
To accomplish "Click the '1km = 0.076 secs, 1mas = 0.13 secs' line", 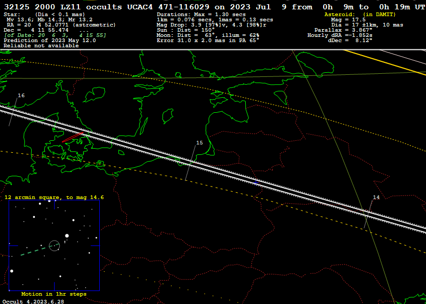I will pos(215,20).
